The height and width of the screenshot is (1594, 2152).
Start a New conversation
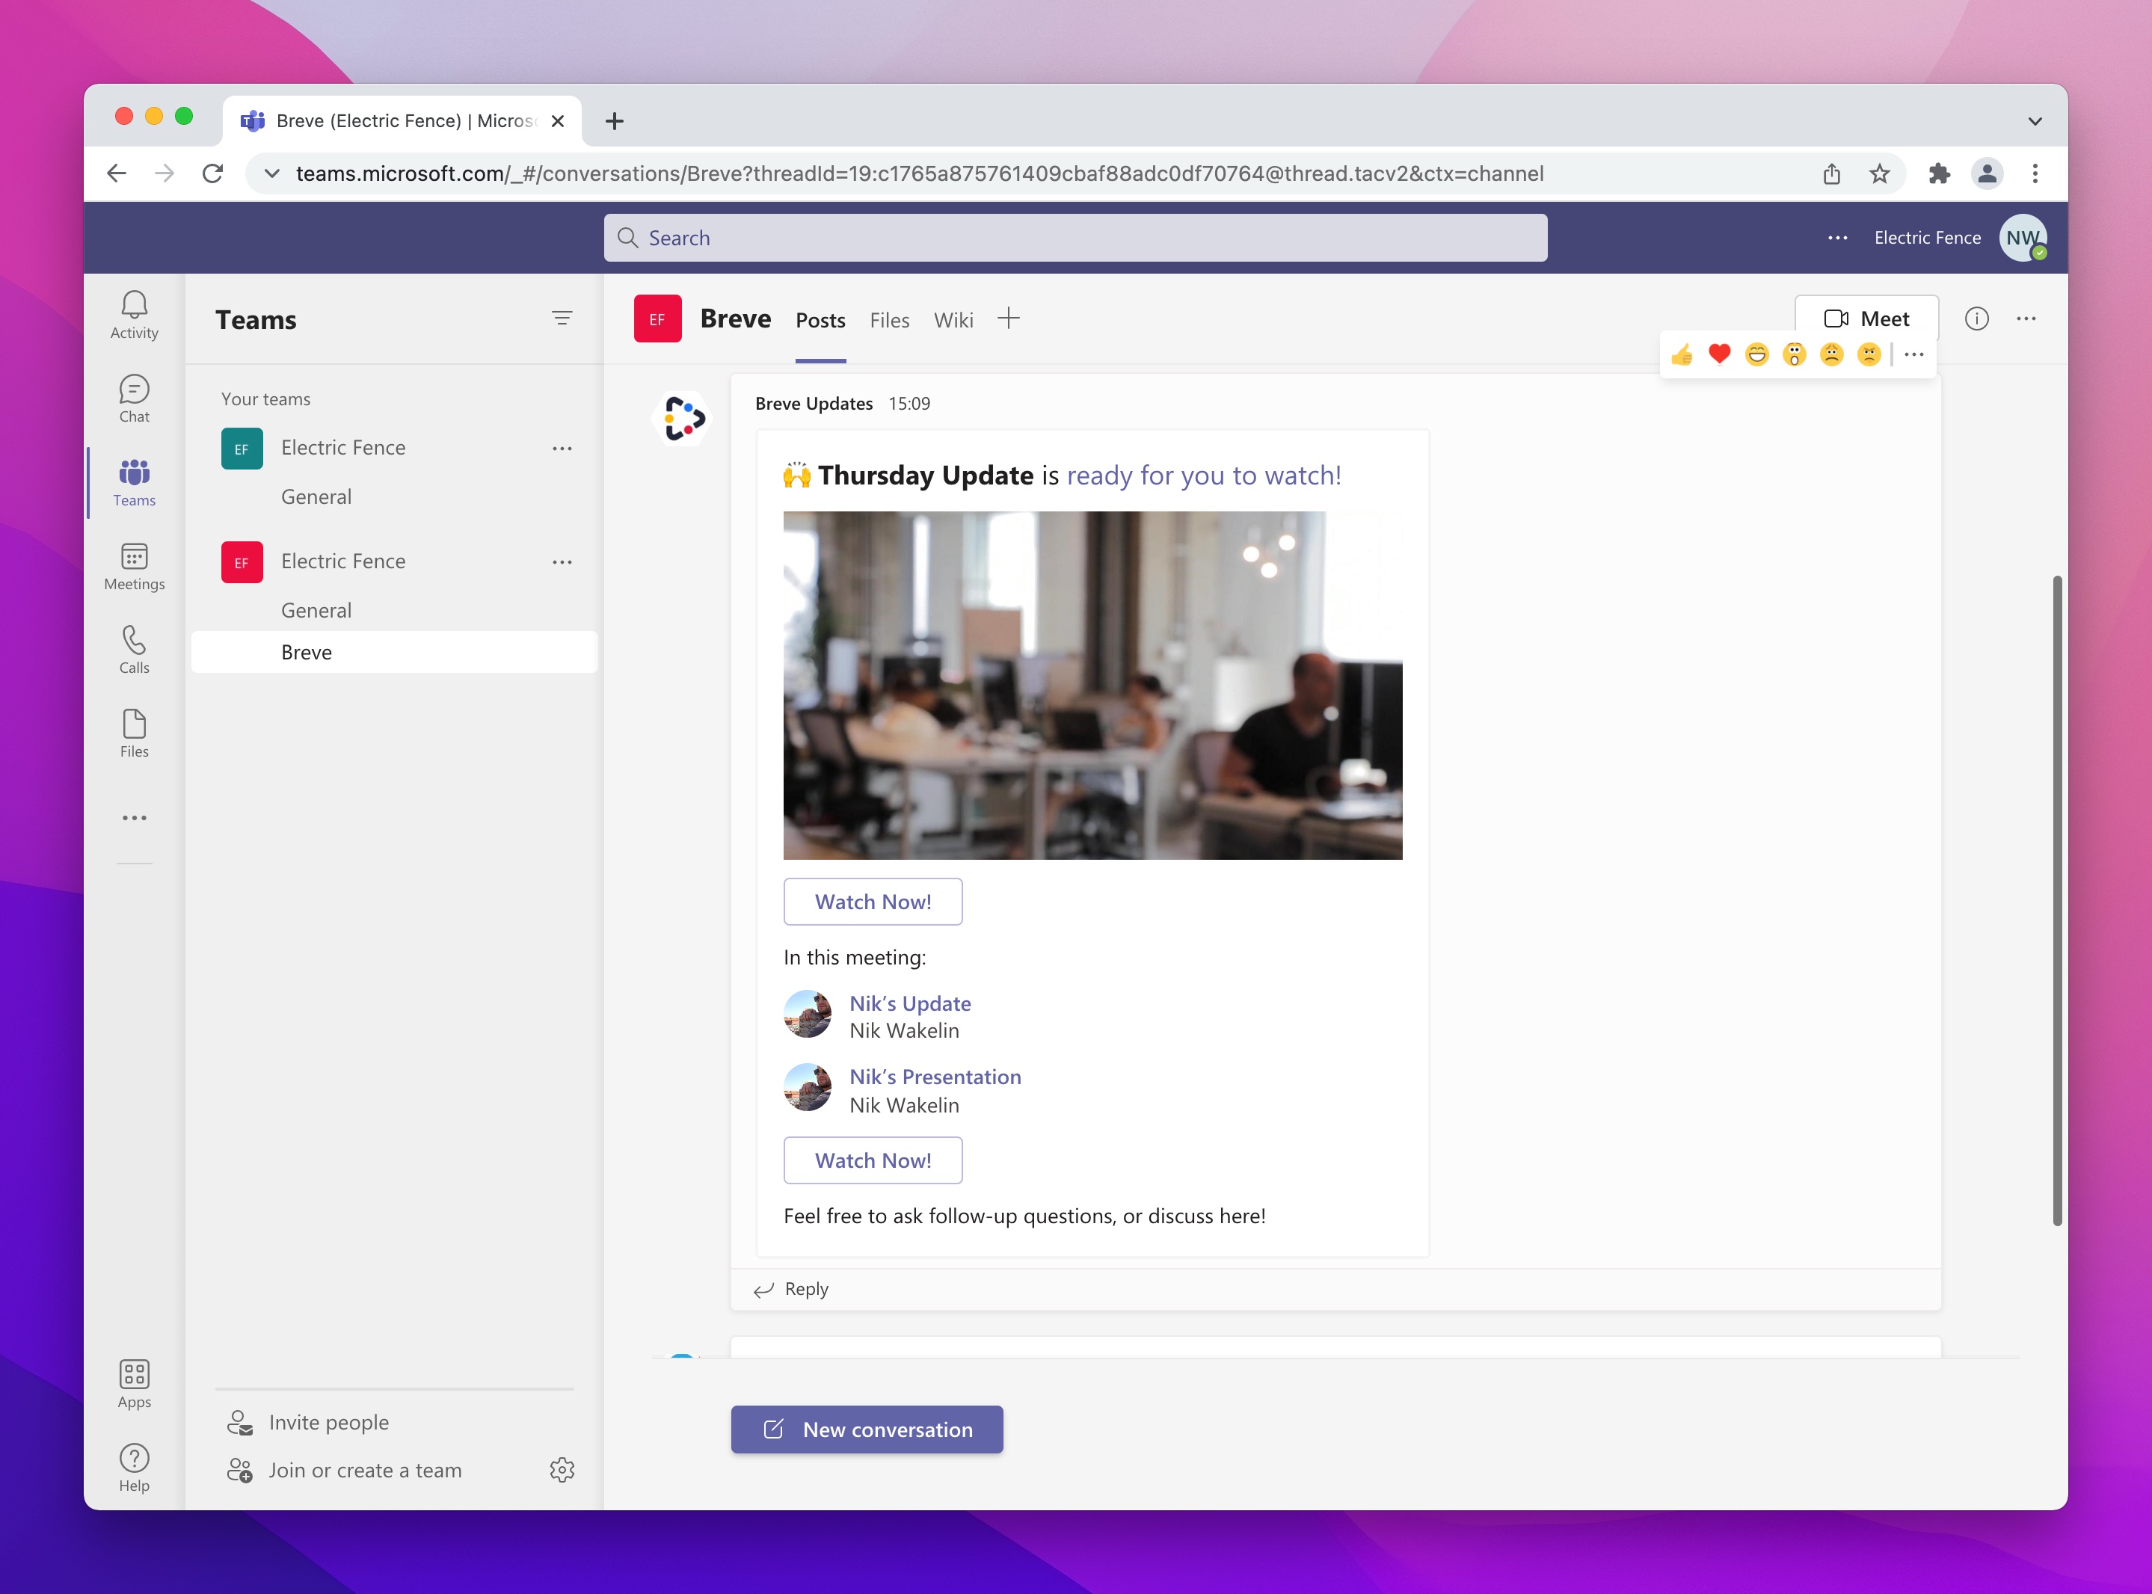pos(867,1429)
